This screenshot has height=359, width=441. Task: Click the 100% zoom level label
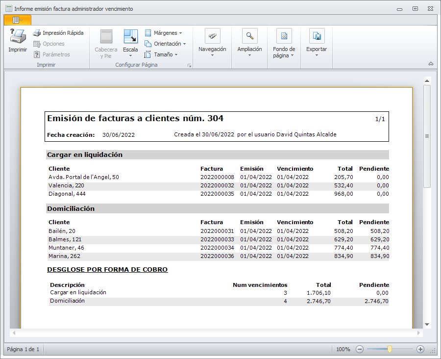coord(343,349)
